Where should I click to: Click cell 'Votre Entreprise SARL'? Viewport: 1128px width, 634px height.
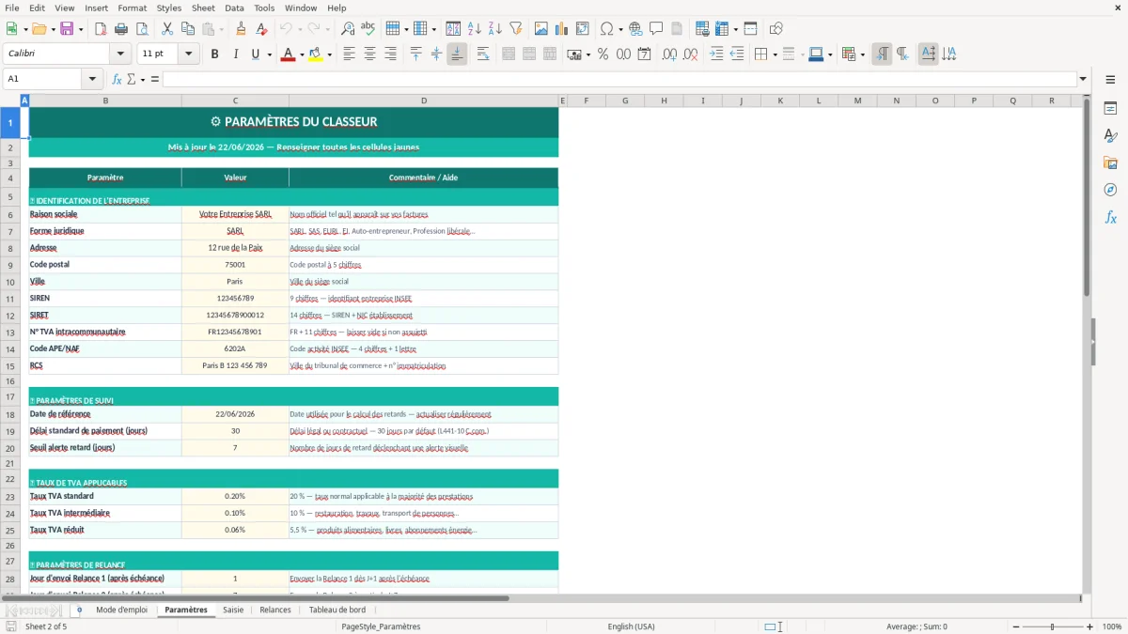[235, 214]
